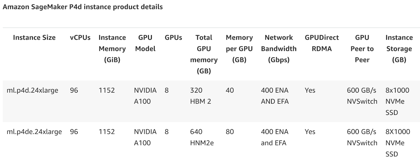Select the 320 HBM 2 memory cell
This screenshot has width=420, height=161.
201,96
